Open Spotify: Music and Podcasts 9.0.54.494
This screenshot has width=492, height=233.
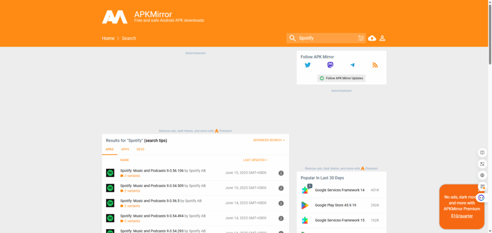tap(152, 216)
